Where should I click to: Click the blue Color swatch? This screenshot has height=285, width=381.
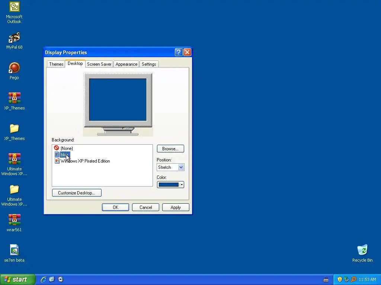(169, 185)
